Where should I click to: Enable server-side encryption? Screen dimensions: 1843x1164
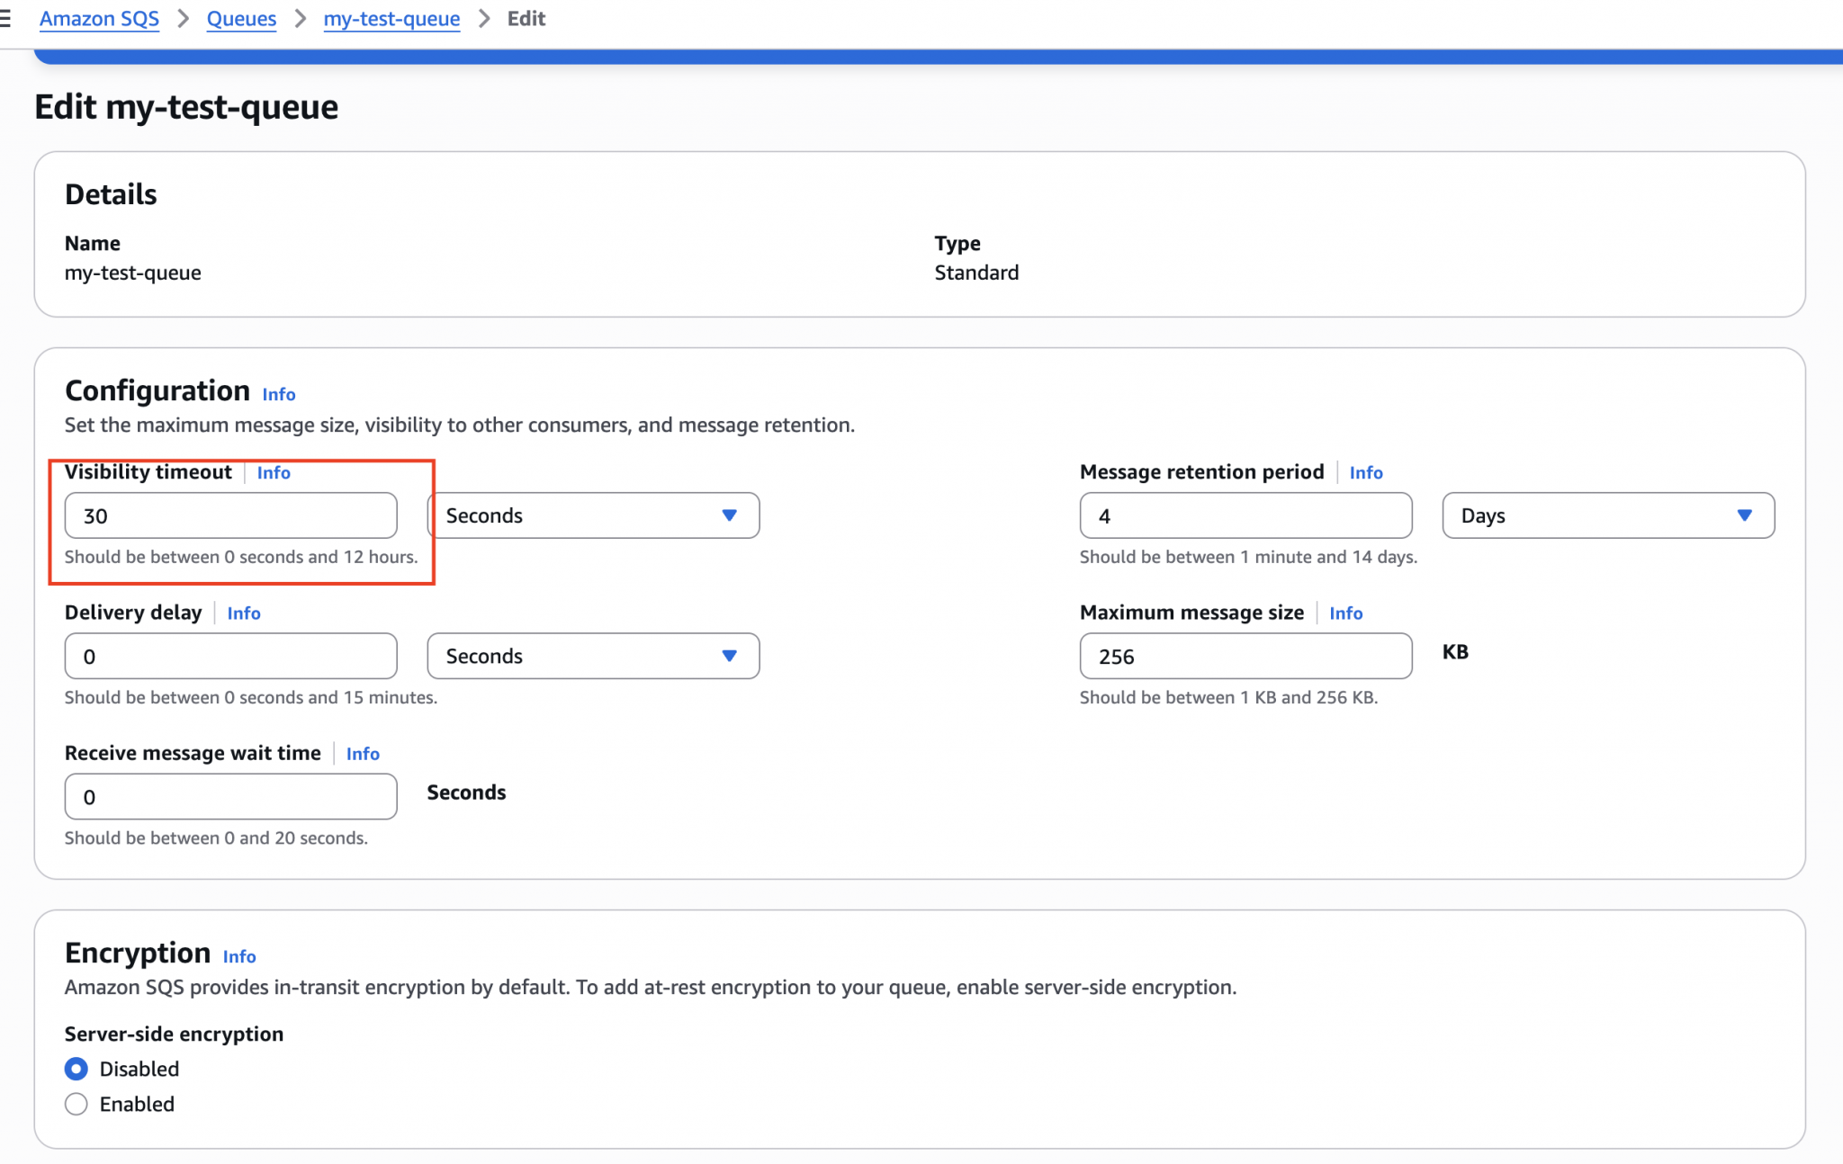pos(76,1104)
